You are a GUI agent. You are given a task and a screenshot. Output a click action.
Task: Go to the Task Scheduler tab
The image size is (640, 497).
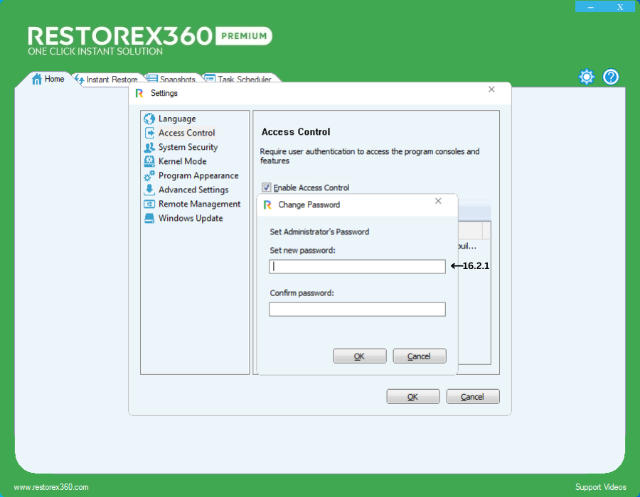pos(243,80)
